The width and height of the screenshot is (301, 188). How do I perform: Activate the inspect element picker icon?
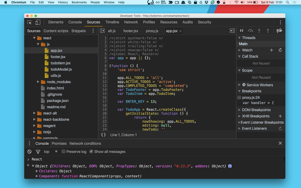(30, 22)
